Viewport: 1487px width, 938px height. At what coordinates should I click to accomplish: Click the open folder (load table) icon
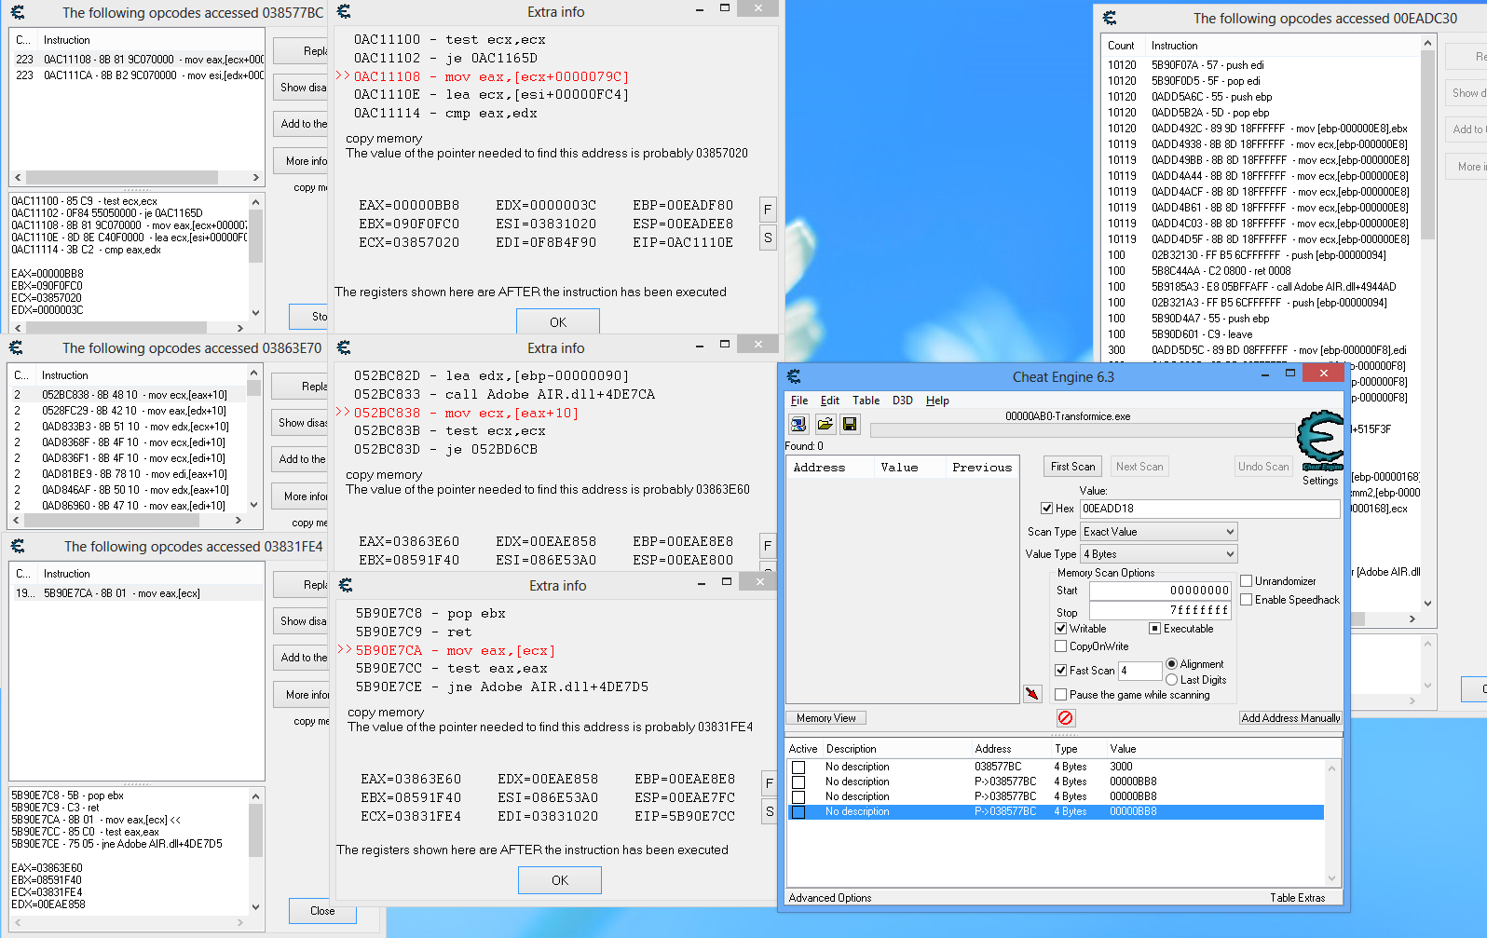click(x=825, y=424)
